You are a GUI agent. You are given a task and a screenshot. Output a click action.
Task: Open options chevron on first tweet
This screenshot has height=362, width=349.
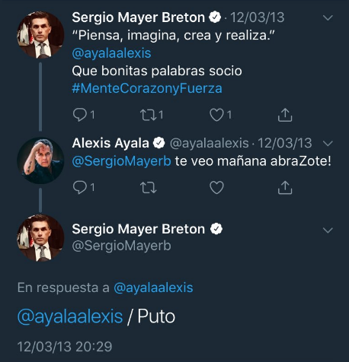coord(328,17)
